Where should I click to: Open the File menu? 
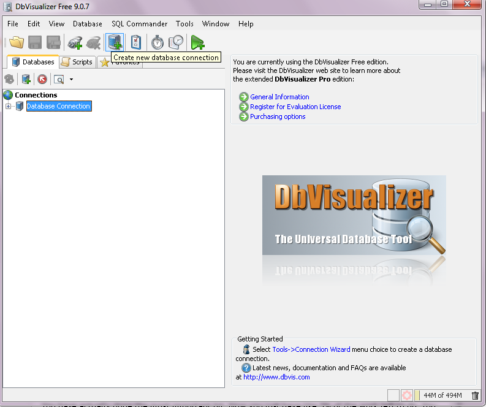(x=13, y=24)
